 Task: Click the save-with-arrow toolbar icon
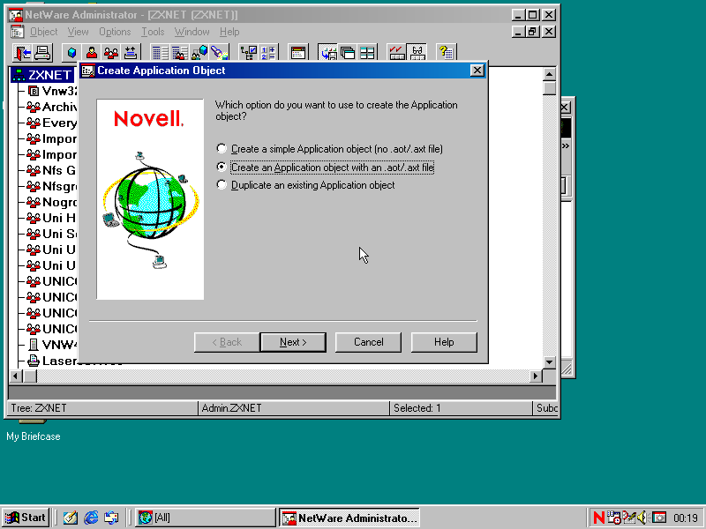(327, 53)
